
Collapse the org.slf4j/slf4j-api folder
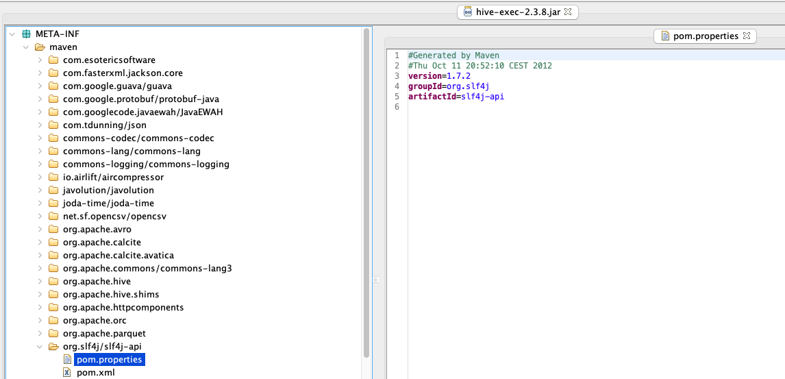pos(40,347)
